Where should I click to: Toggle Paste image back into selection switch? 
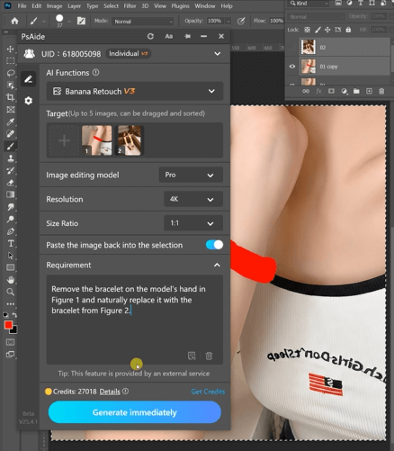click(214, 245)
